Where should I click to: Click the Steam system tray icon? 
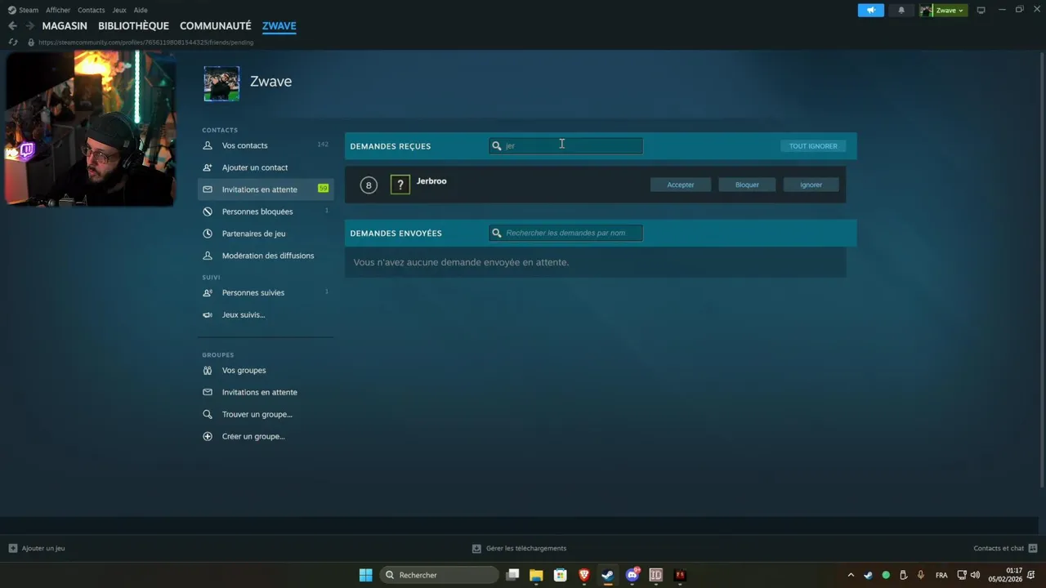pyautogui.click(x=868, y=575)
